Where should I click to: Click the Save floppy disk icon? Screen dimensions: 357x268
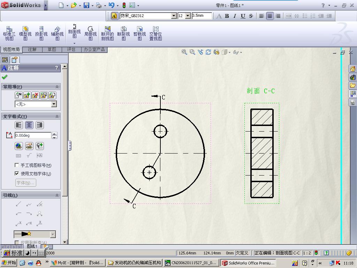click(86, 5)
